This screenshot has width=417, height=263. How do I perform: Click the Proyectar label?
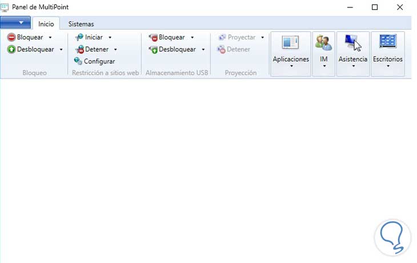242,38
